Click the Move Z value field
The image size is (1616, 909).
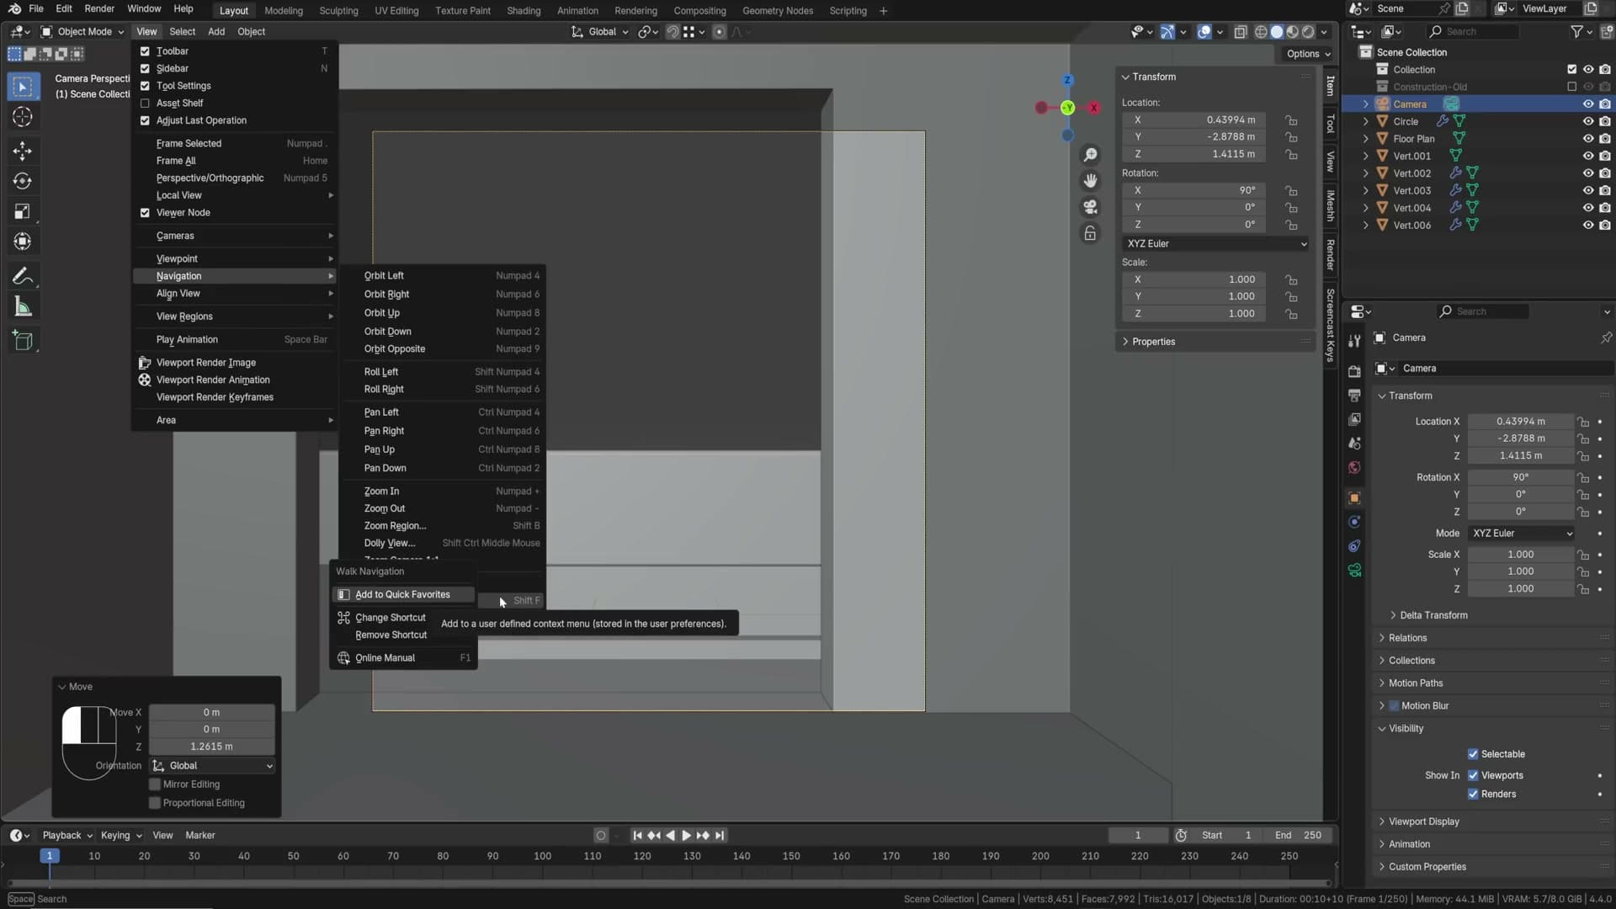(211, 747)
